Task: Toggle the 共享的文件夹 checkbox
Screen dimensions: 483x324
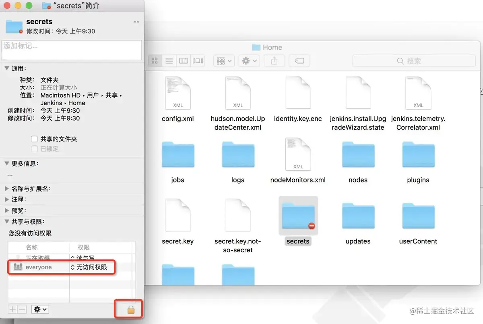Action: [x=35, y=139]
